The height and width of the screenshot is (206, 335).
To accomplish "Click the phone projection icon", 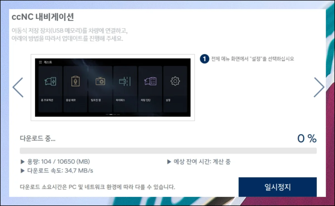I will click(x=50, y=81).
